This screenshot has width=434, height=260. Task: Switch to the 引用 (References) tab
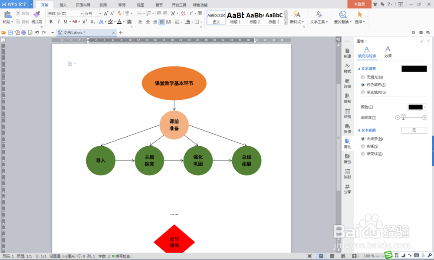(x=103, y=5)
